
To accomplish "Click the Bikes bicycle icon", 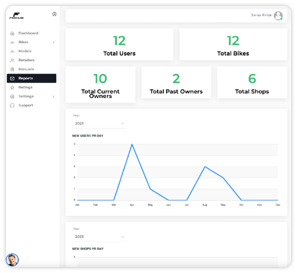I will (x=12, y=42).
